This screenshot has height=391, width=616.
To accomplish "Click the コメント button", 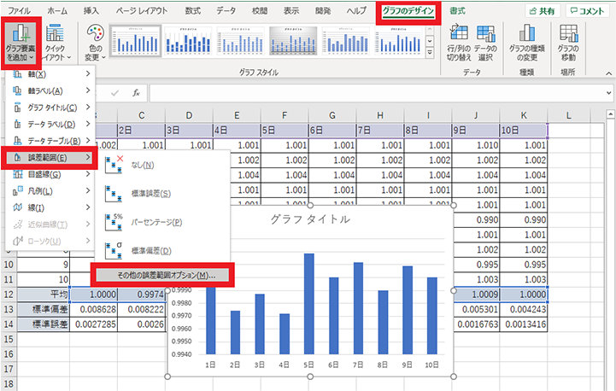I will click(x=587, y=11).
